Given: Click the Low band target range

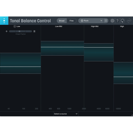Looking at the screenshot, I should click(x=20, y=63).
